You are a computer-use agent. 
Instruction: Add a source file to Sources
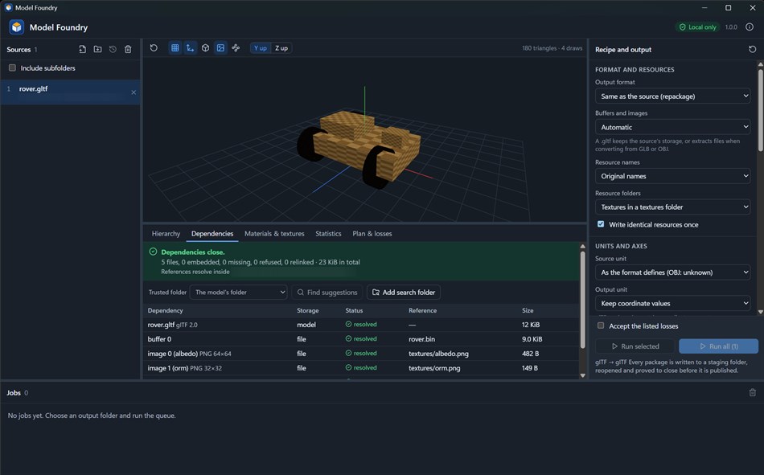coord(82,49)
